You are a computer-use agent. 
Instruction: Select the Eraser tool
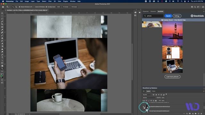[x=2, y=43]
